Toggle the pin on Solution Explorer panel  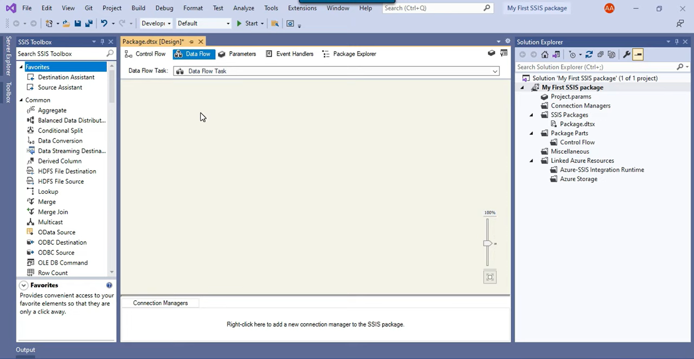pos(677,42)
